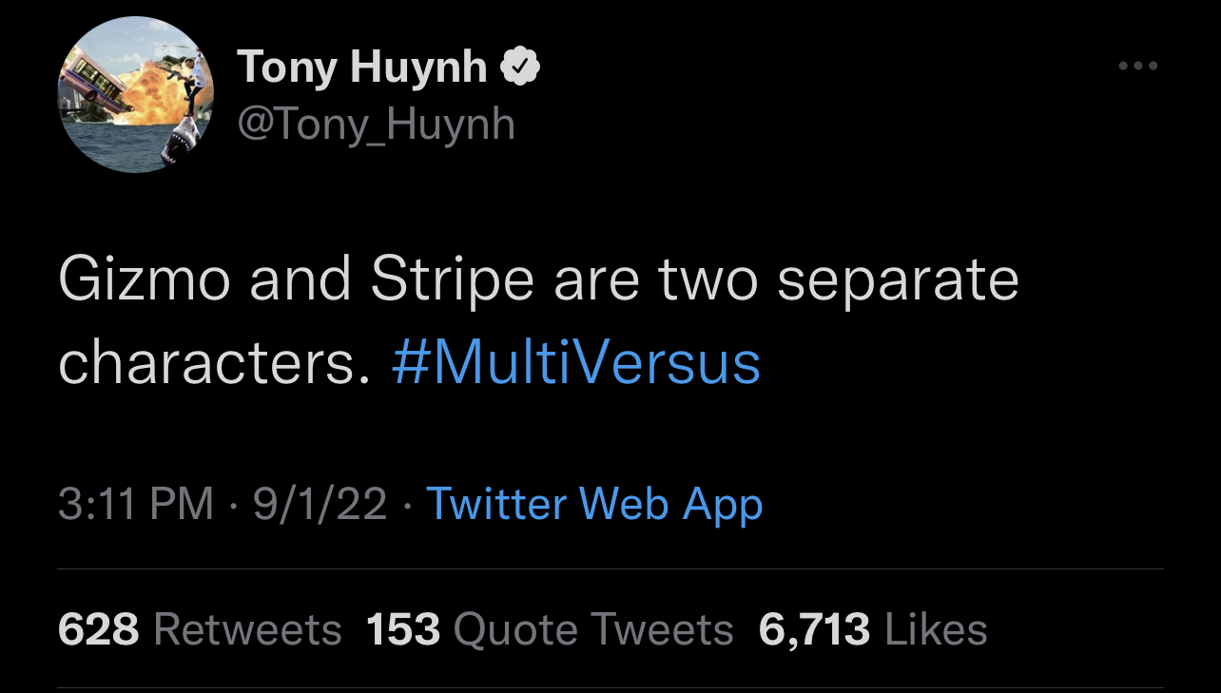Viewport: 1221px width, 693px height.
Task: Open the Twitter Web App source link
Action: (x=594, y=504)
